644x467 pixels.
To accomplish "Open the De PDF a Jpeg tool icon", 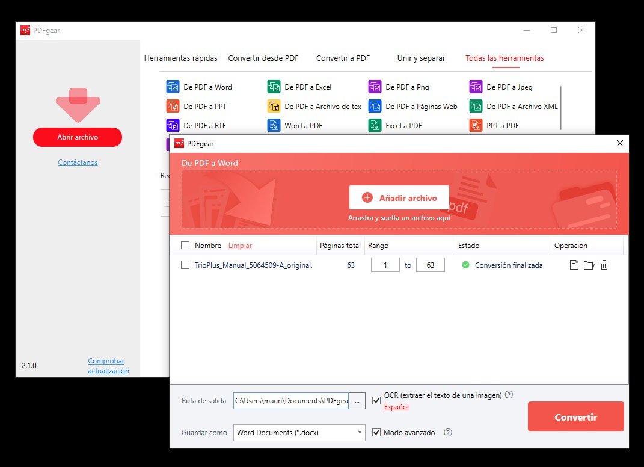I will click(476, 87).
